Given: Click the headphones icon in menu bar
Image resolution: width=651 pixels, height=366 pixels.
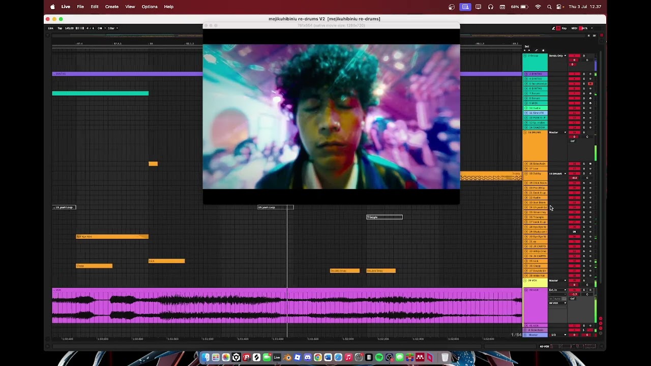Looking at the screenshot, I should point(490,7).
